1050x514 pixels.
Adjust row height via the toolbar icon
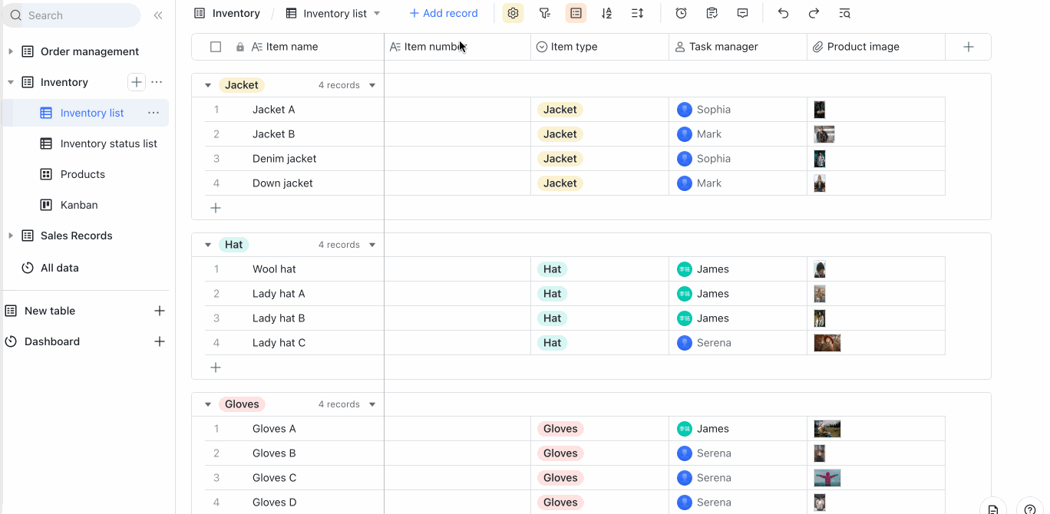pyautogui.click(x=637, y=13)
